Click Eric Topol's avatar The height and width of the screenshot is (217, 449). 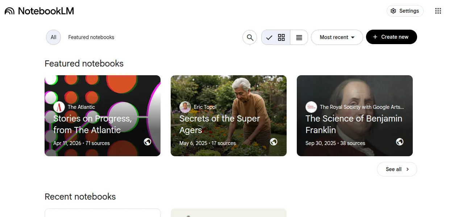pyautogui.click(x=185, y=107)
